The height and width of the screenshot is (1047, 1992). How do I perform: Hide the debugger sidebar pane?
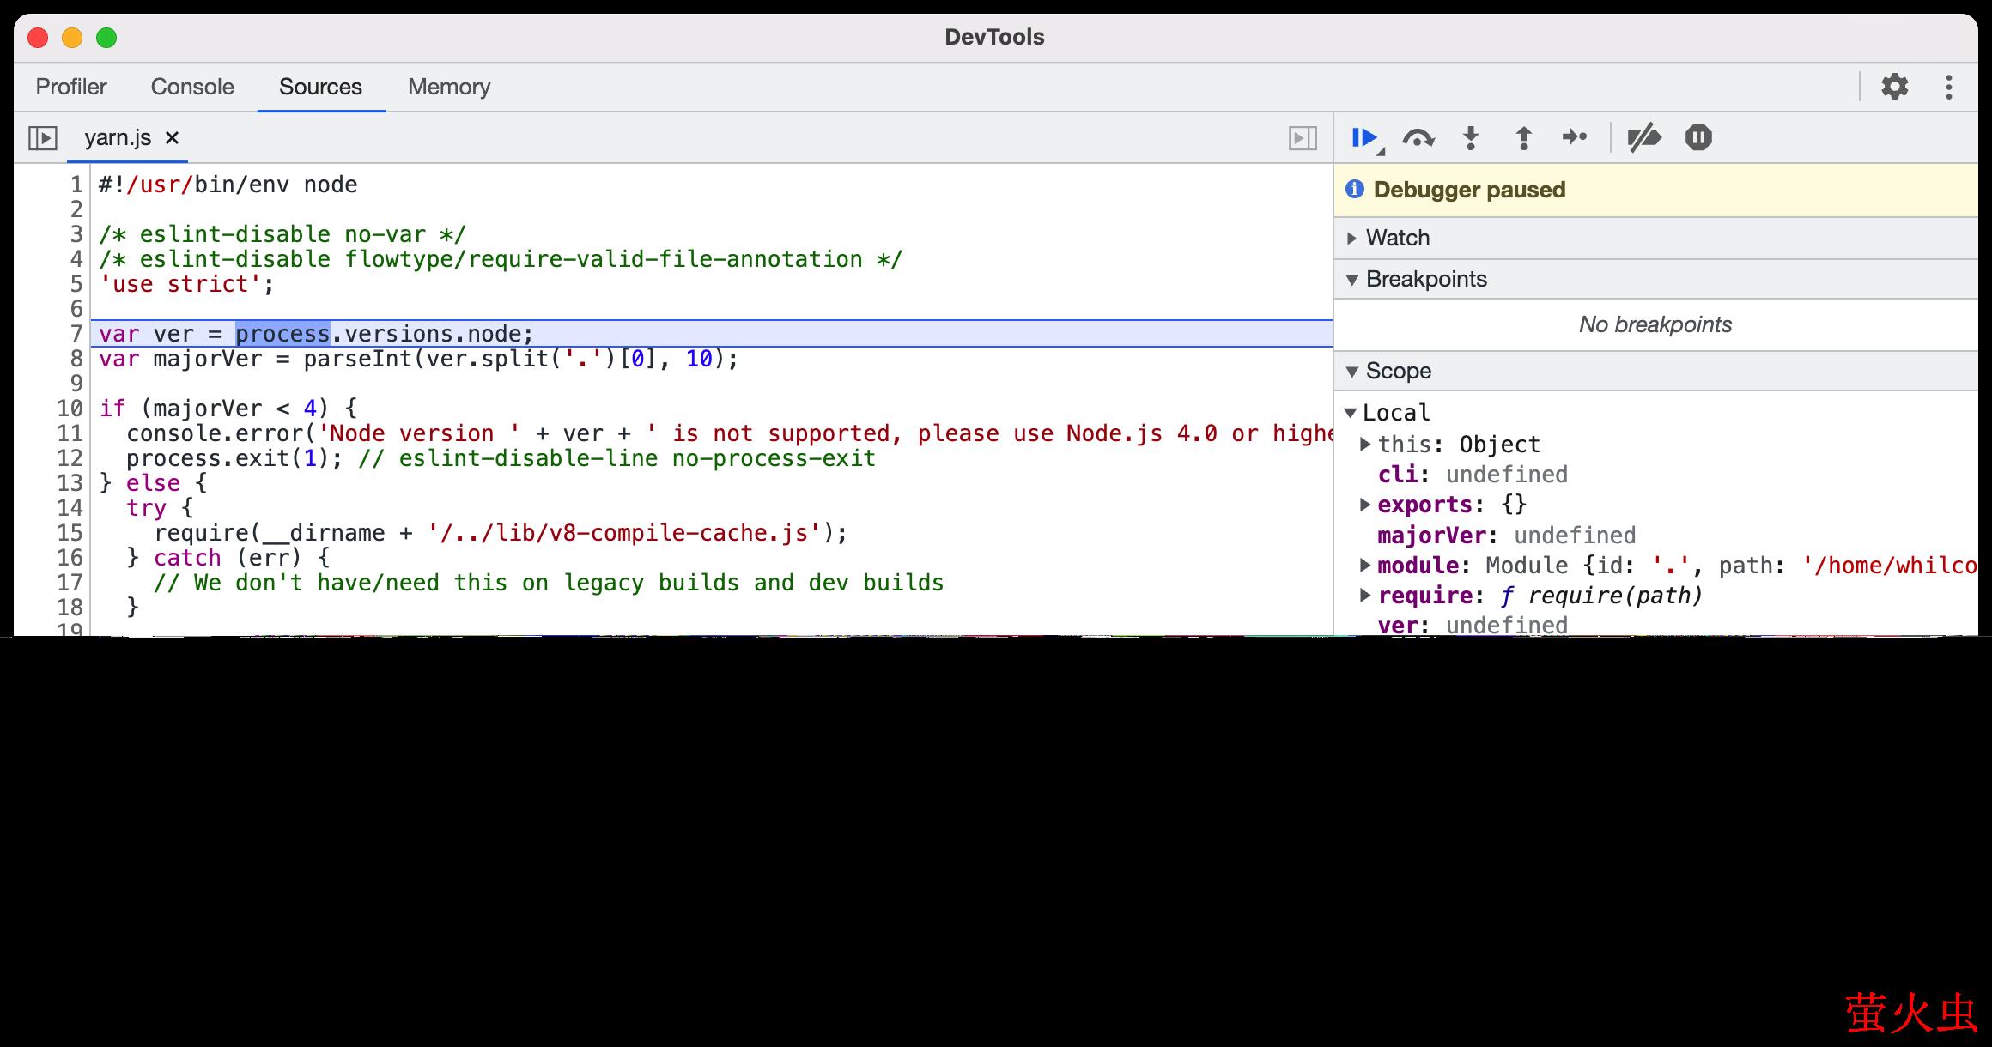point(1303,138)
